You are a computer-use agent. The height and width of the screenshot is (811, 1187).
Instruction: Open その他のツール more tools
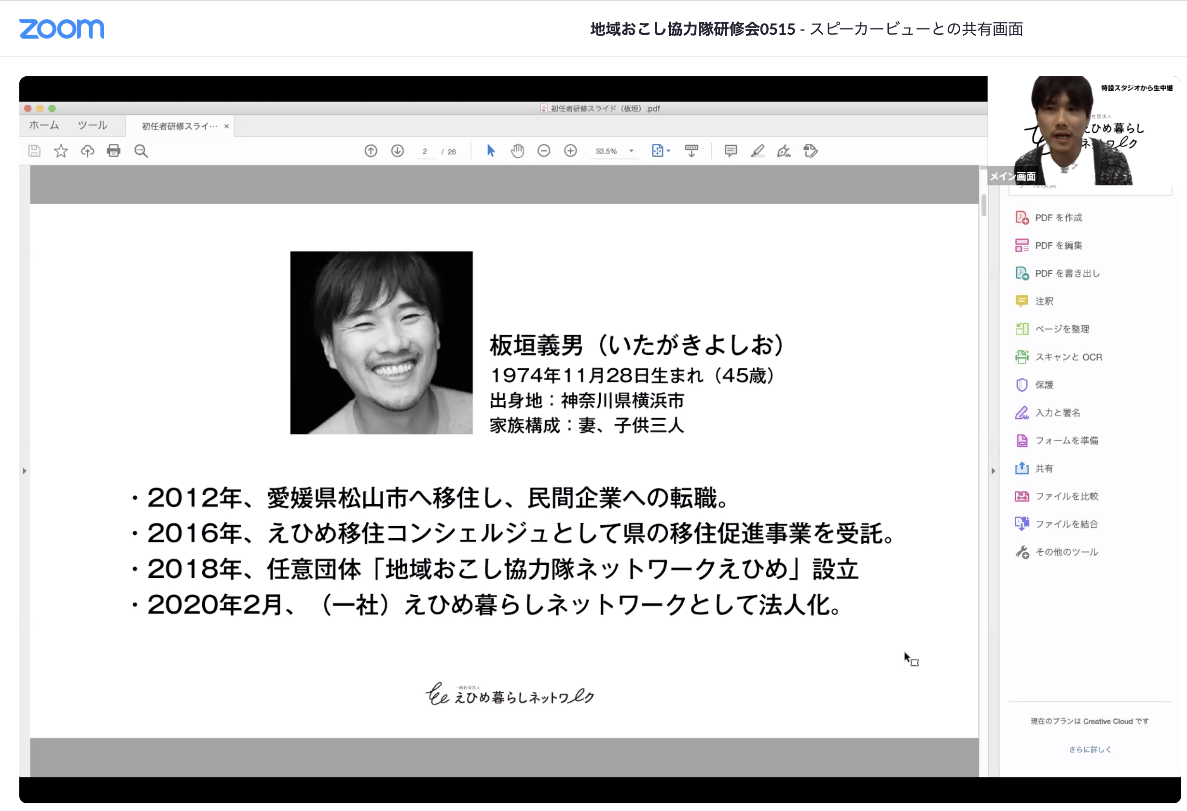pyautogui.click(x=1057, y=552)
